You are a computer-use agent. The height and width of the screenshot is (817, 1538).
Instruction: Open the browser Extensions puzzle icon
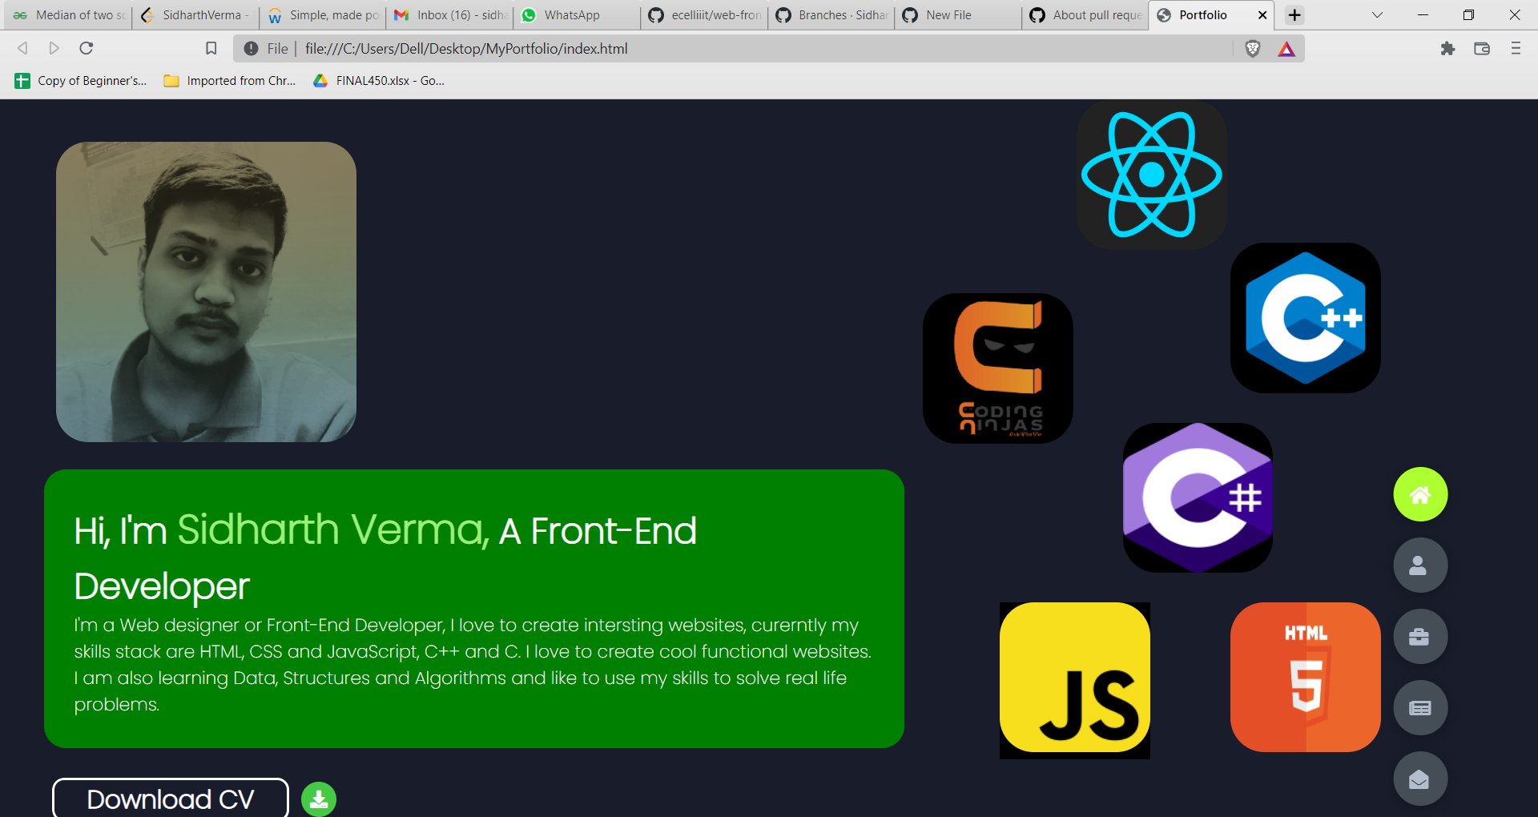pyautogui.click(x=1447, y=49)
